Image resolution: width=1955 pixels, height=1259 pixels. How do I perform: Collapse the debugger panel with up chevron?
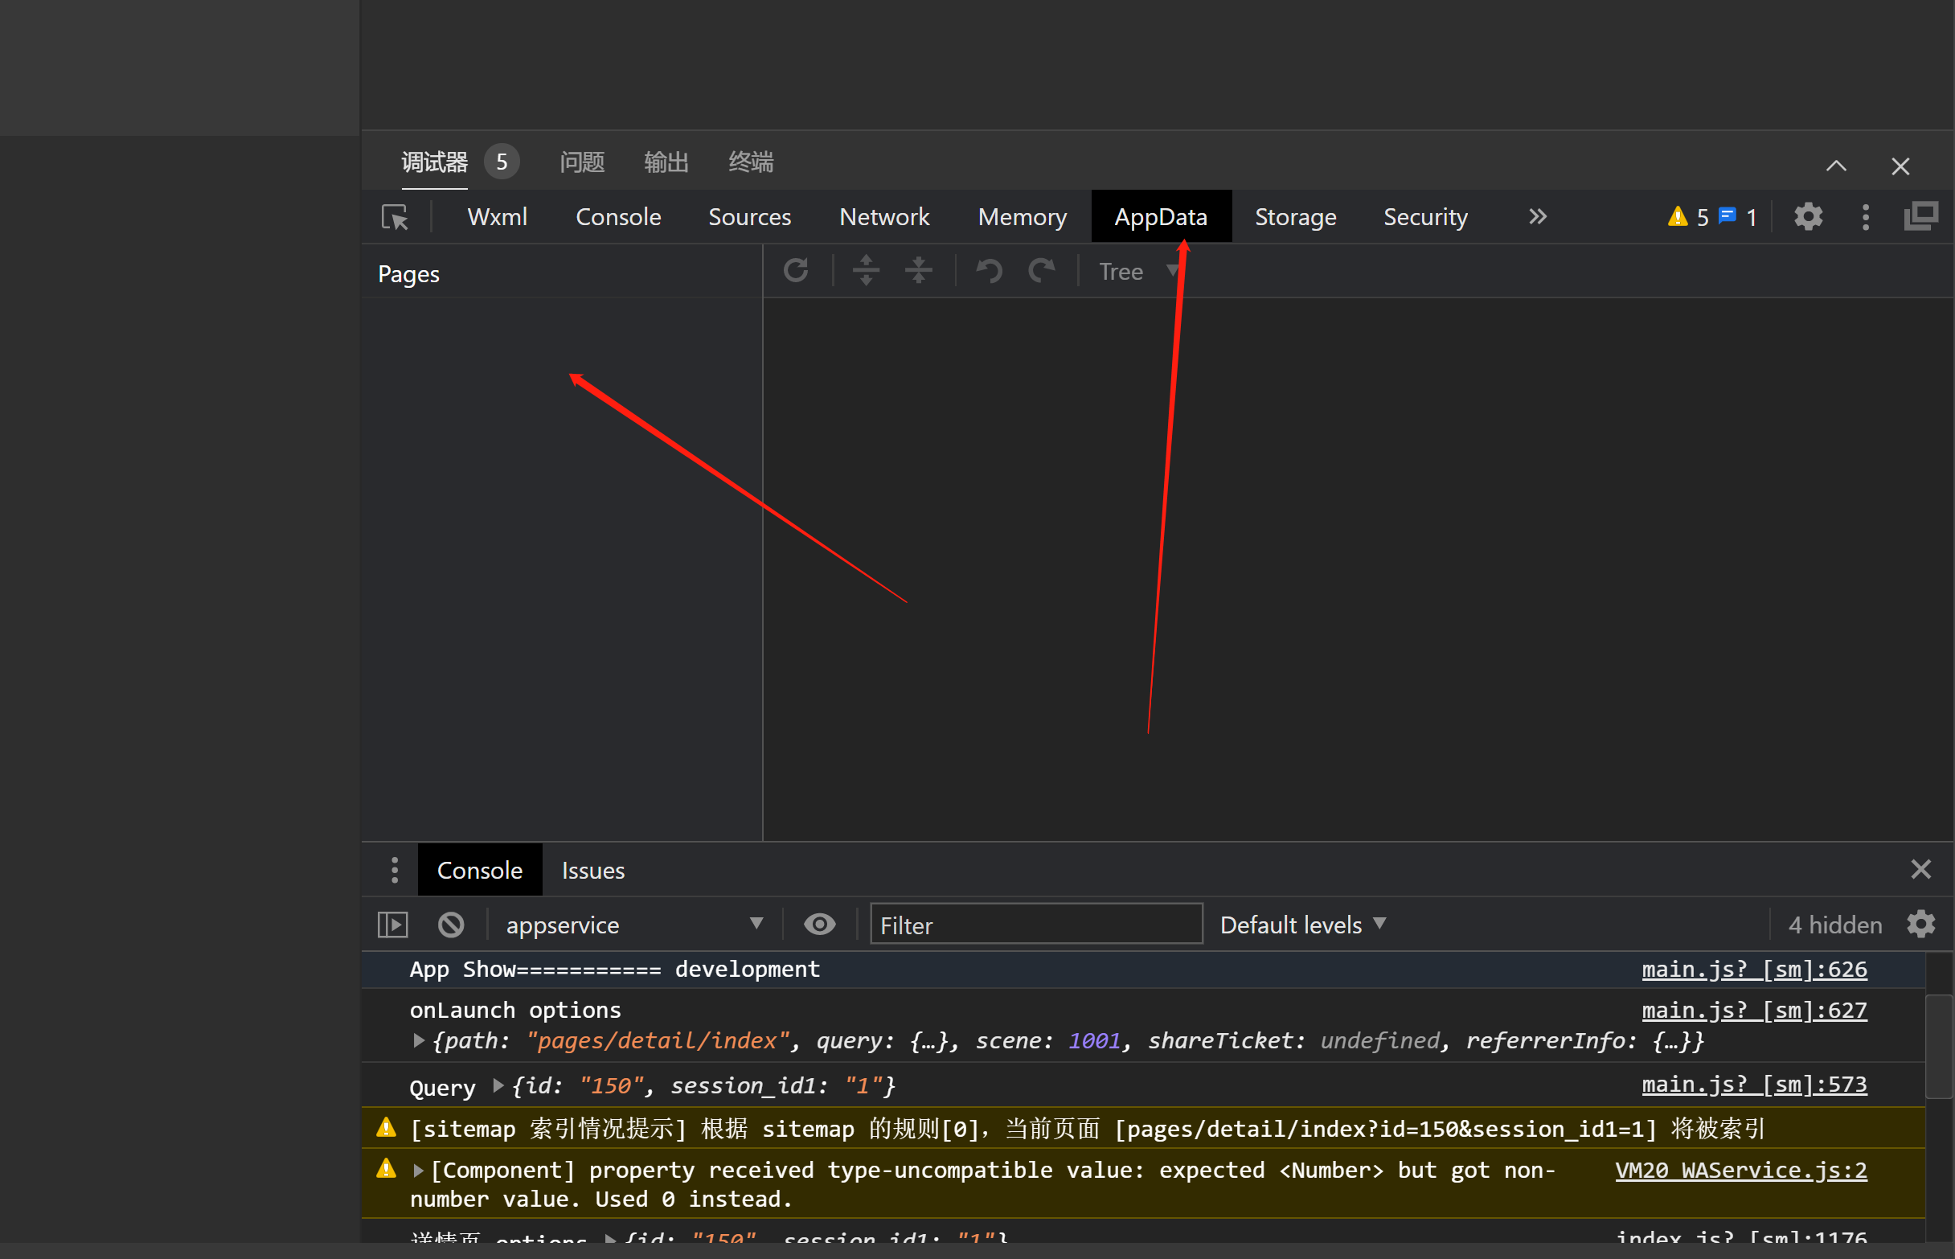[1836, 166]
